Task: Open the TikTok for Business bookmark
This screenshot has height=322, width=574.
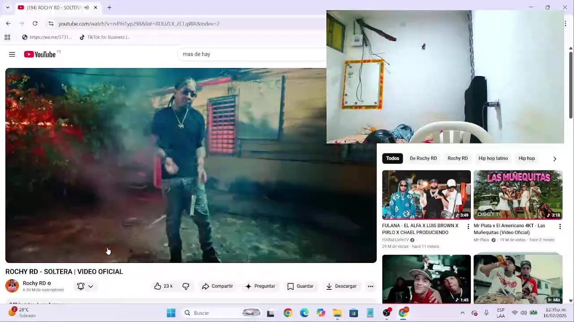Action: [105, 37]
